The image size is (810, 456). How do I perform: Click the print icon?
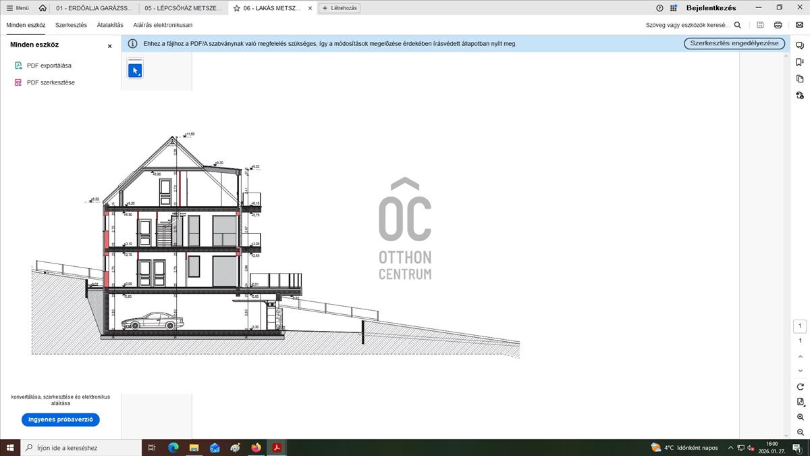coord(778,25)
